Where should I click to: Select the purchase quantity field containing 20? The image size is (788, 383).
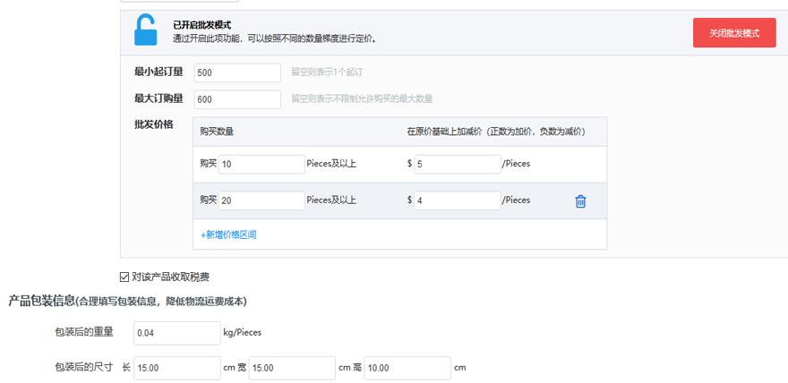pos(261,200)
